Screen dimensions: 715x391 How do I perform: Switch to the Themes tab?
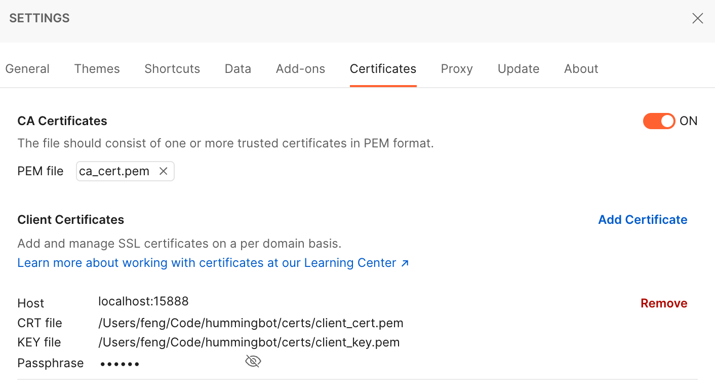click(x=97, y=69)
